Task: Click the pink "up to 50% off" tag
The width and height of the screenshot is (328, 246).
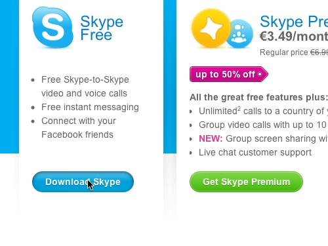Action: click(229, 74)
